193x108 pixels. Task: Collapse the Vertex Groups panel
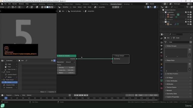(166, 46)
